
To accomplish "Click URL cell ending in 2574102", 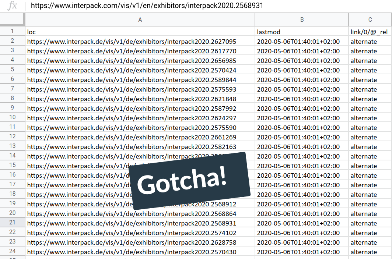I will coord(140,233).
